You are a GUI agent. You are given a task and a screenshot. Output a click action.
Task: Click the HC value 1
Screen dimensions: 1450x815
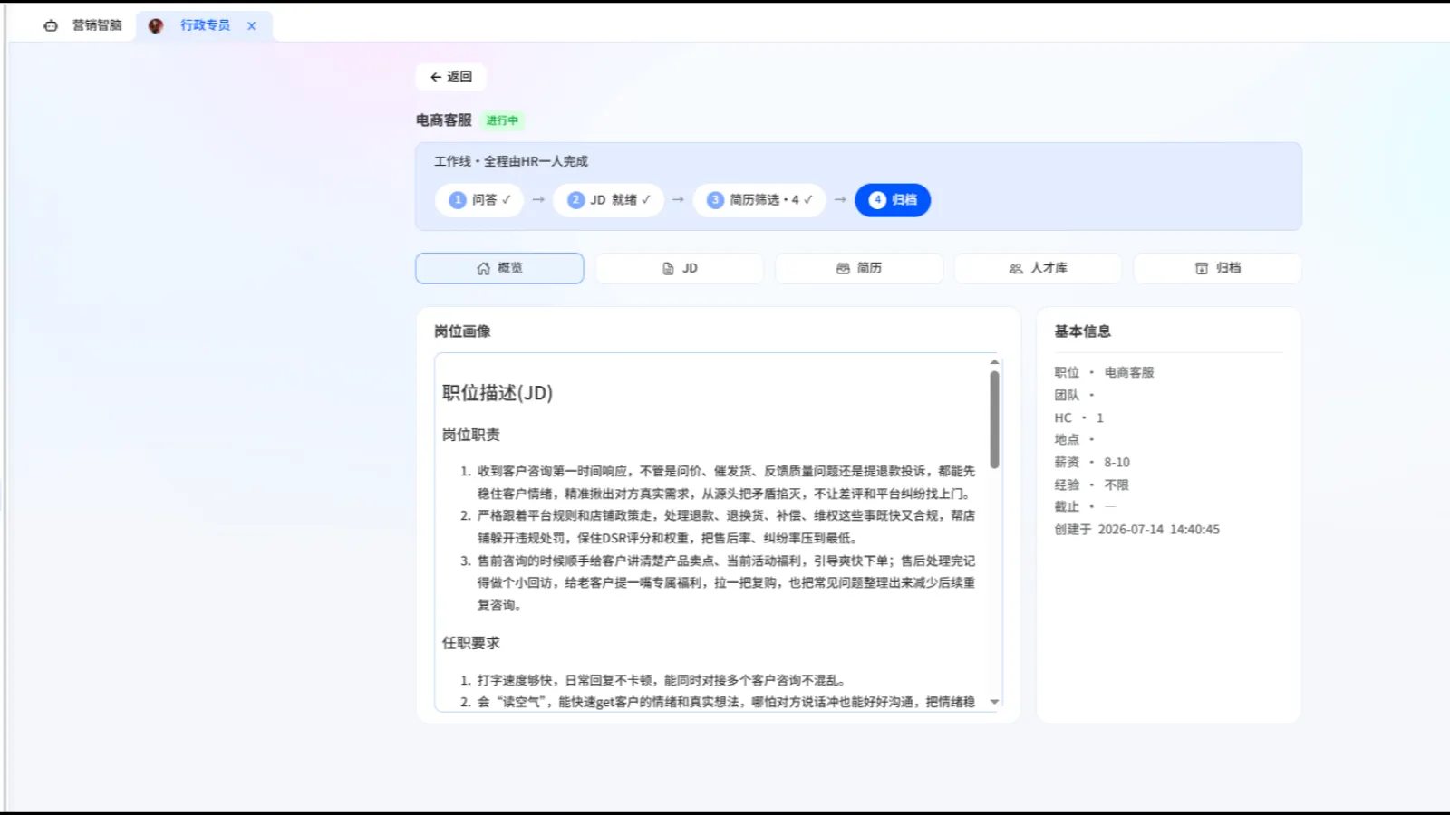(1100, 417)
